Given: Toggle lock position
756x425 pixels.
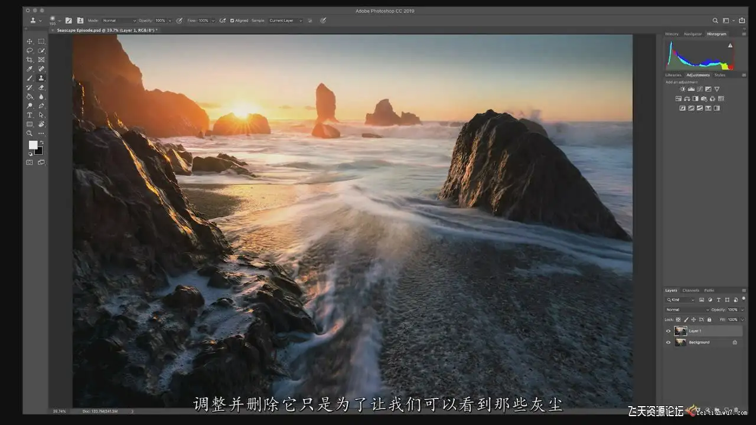Looking at the screenshot, I should tap(693, 319).
